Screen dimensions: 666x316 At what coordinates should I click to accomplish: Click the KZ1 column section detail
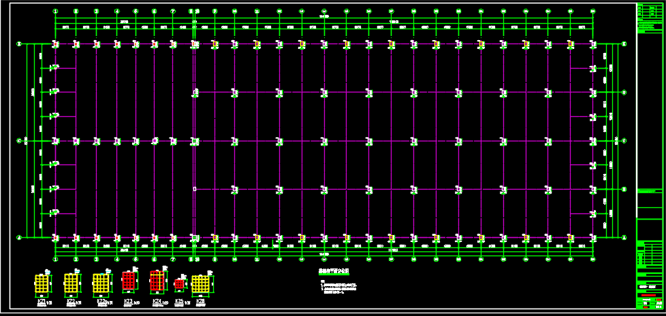(x=43, y=283)
